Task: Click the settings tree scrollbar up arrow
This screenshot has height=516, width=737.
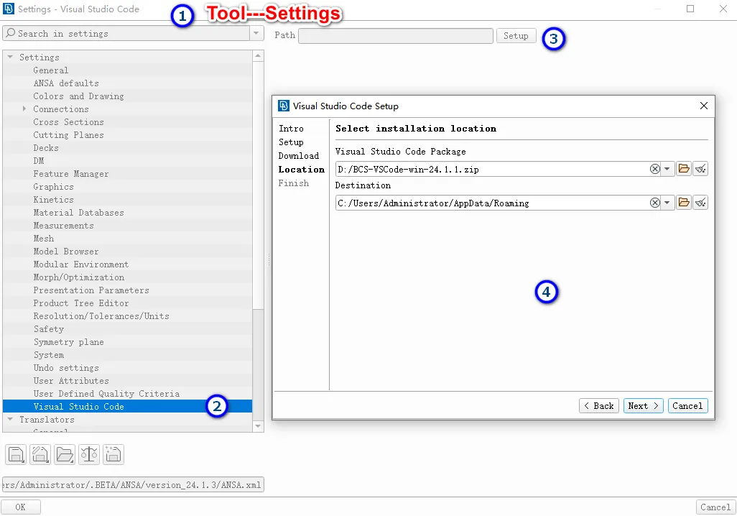Action: coord(258,56)
